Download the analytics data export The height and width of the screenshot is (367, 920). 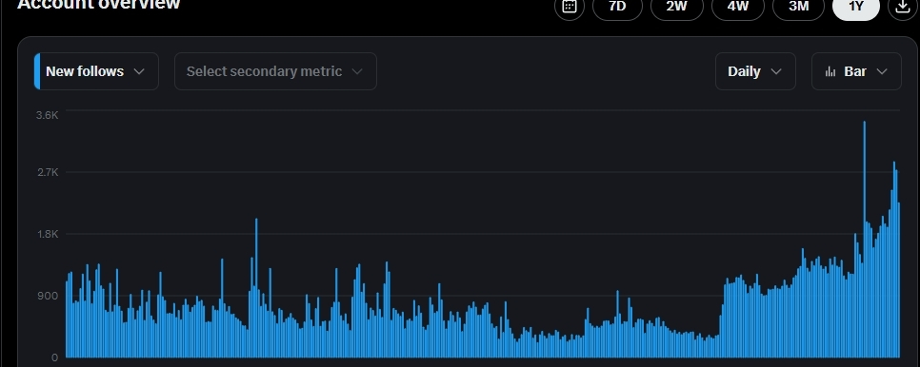pyautogui.click(x=903, y=7)
